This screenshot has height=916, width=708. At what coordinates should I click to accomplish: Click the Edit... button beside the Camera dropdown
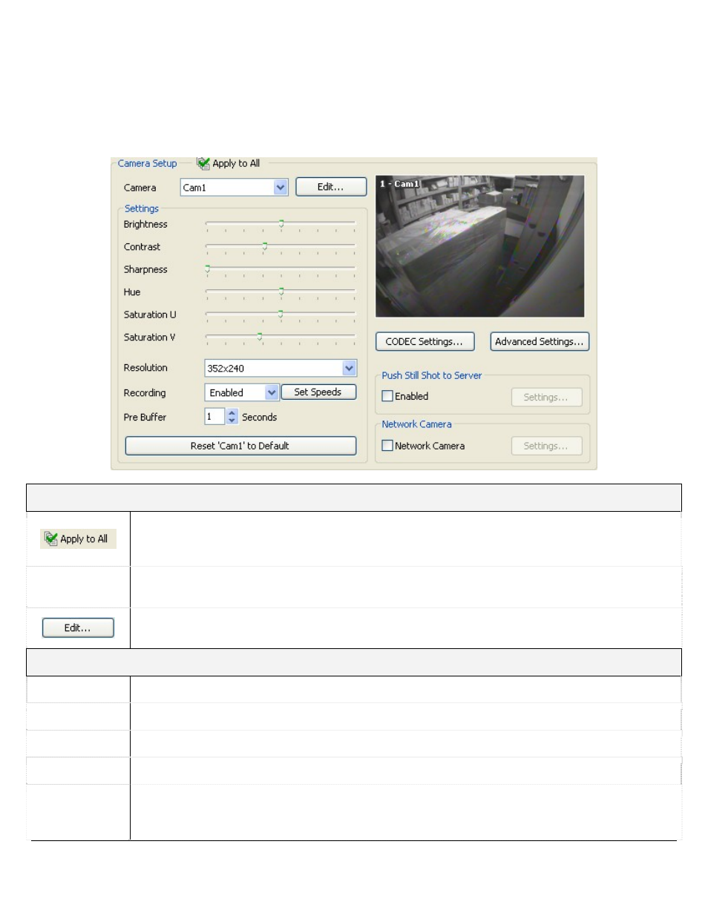[x=331, y=187]
